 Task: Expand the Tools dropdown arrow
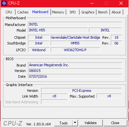75,123
